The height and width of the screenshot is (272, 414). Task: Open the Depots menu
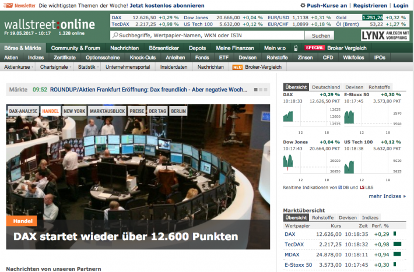197,48
